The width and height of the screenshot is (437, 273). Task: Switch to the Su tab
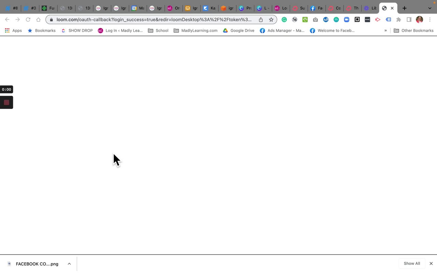click(299, 8)
